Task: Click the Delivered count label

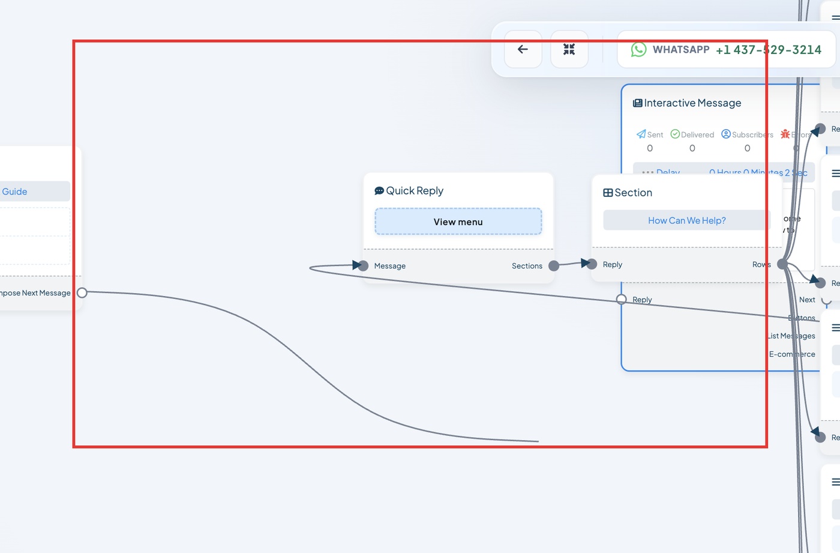Action: (692, 148)
